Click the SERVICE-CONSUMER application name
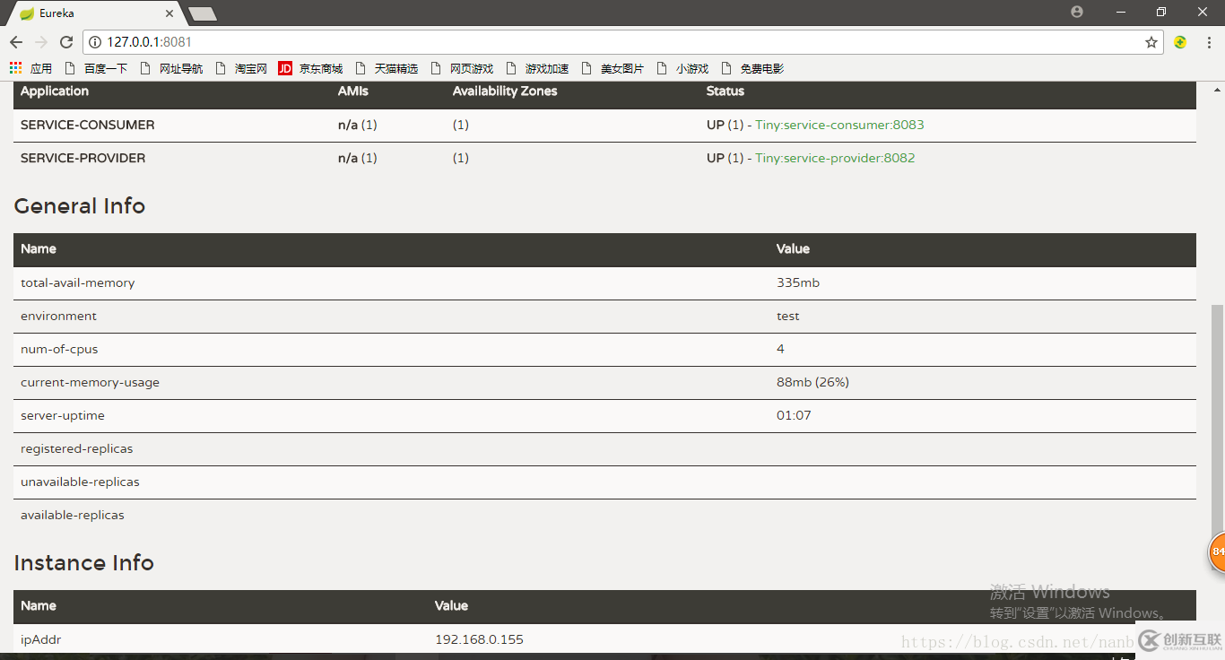Screen dimensions: 1225x660 click(88, 125)
